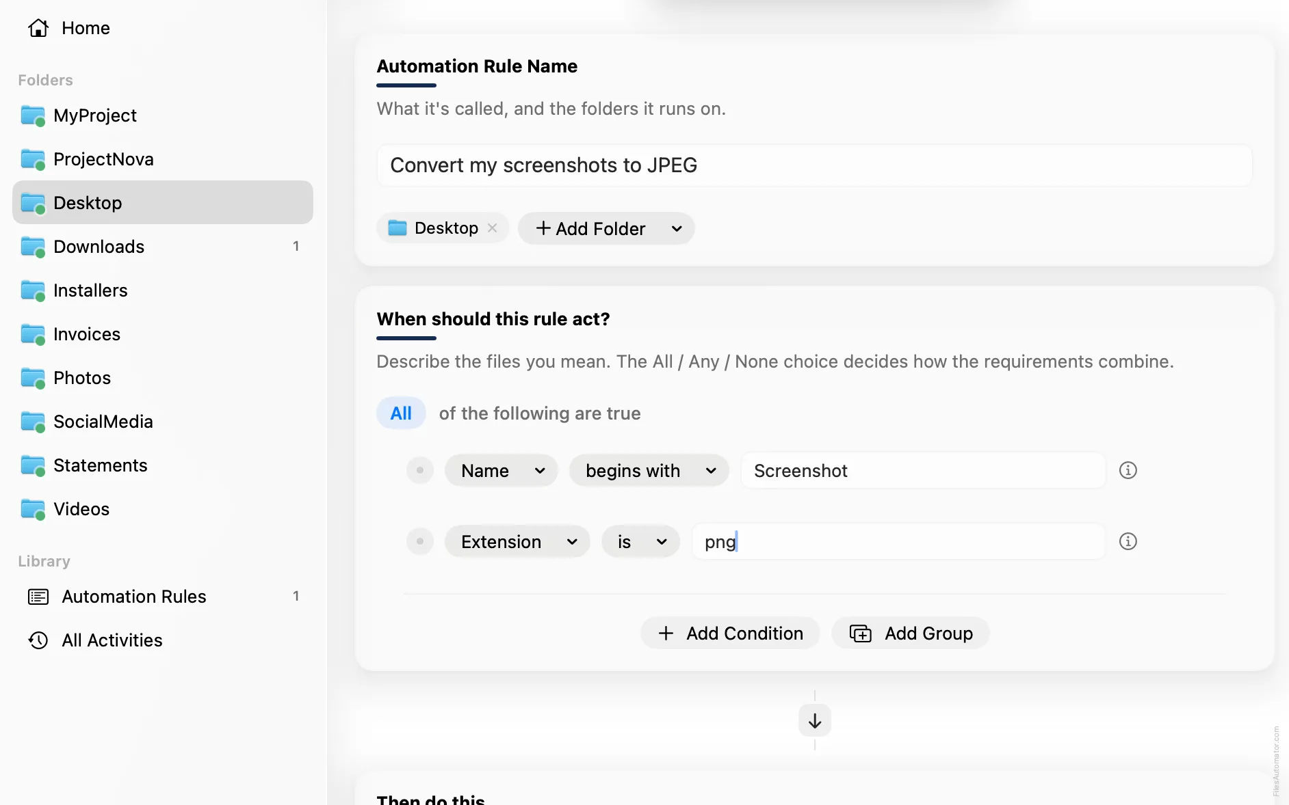Viewport: 1289px width, 805px height.
Task: Click the Statements folder icon
Action: (33, 465)
